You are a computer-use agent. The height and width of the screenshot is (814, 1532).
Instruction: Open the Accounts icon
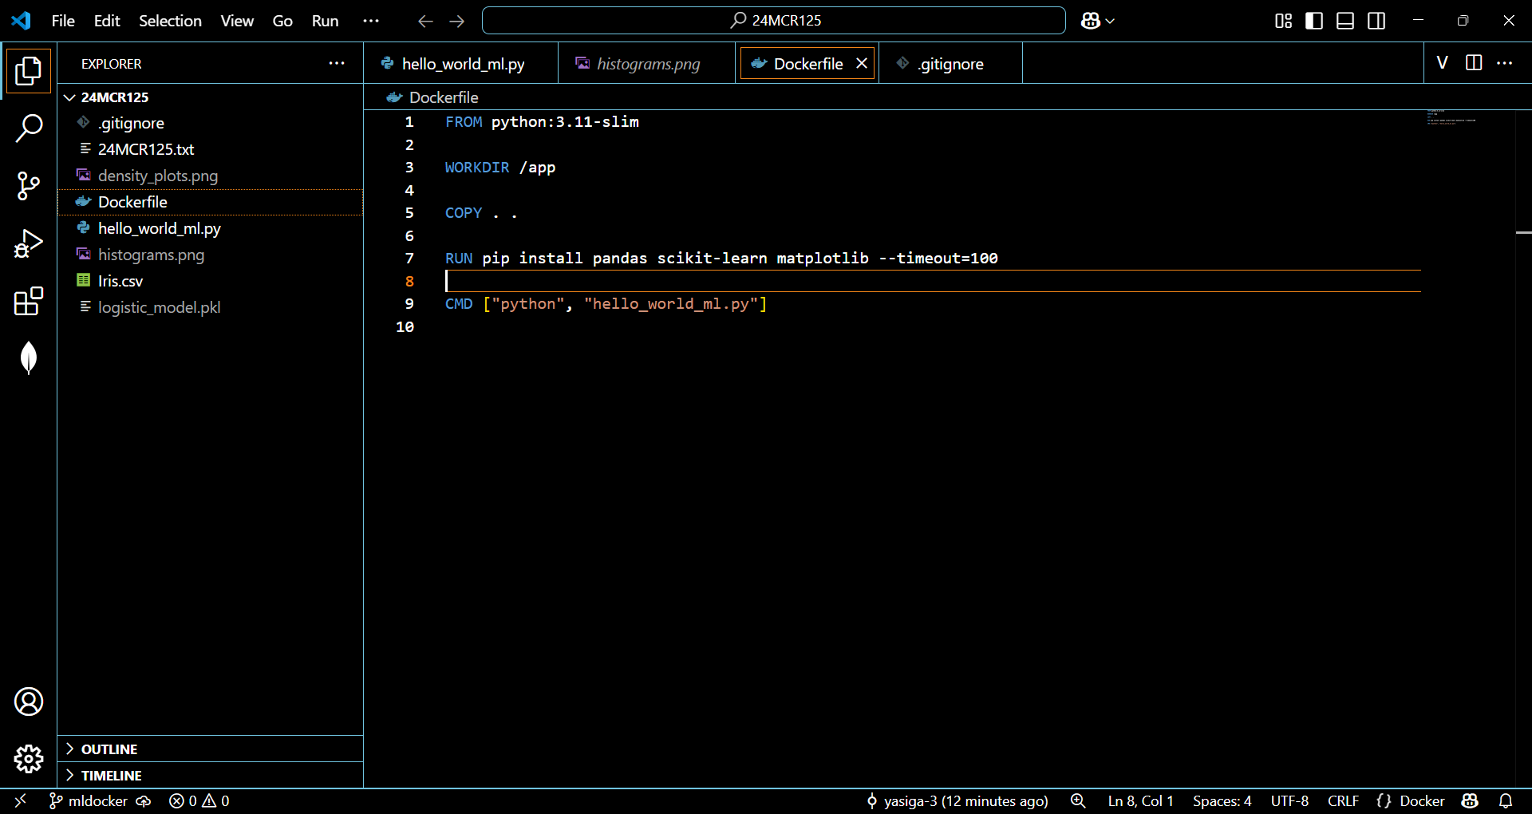tap(29, 701)
